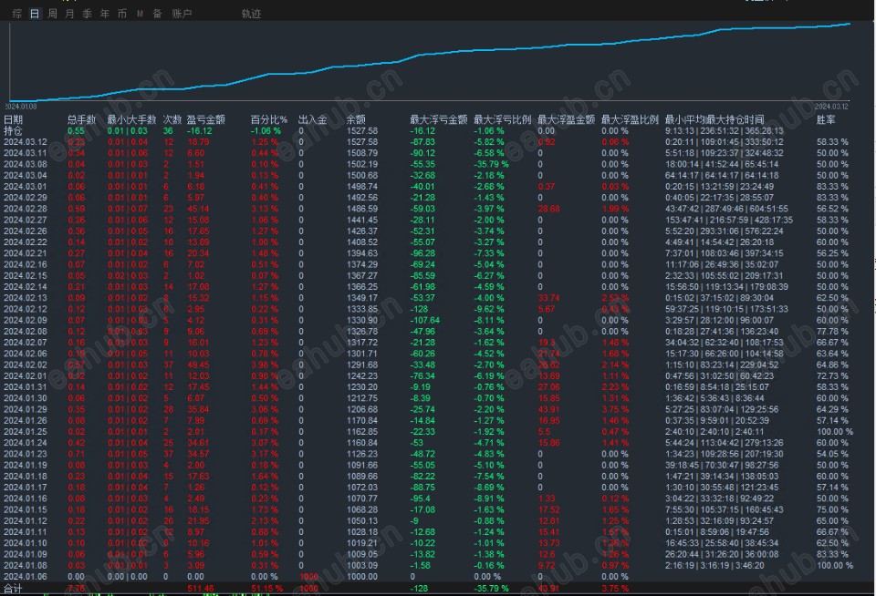The image size is (876, 596).
Task: Select the 2024.01.15 row date
Action: pyautogui.click(x=26, y=510)
